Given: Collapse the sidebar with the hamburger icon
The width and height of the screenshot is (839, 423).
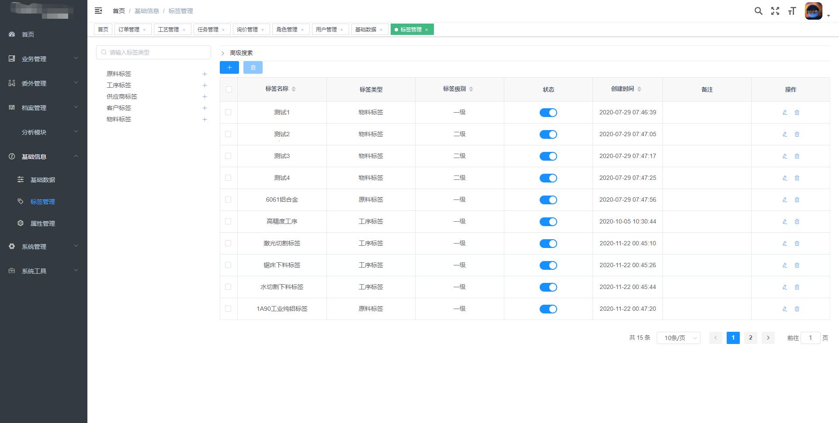Looking at the screenshot, I should point(98,10).
